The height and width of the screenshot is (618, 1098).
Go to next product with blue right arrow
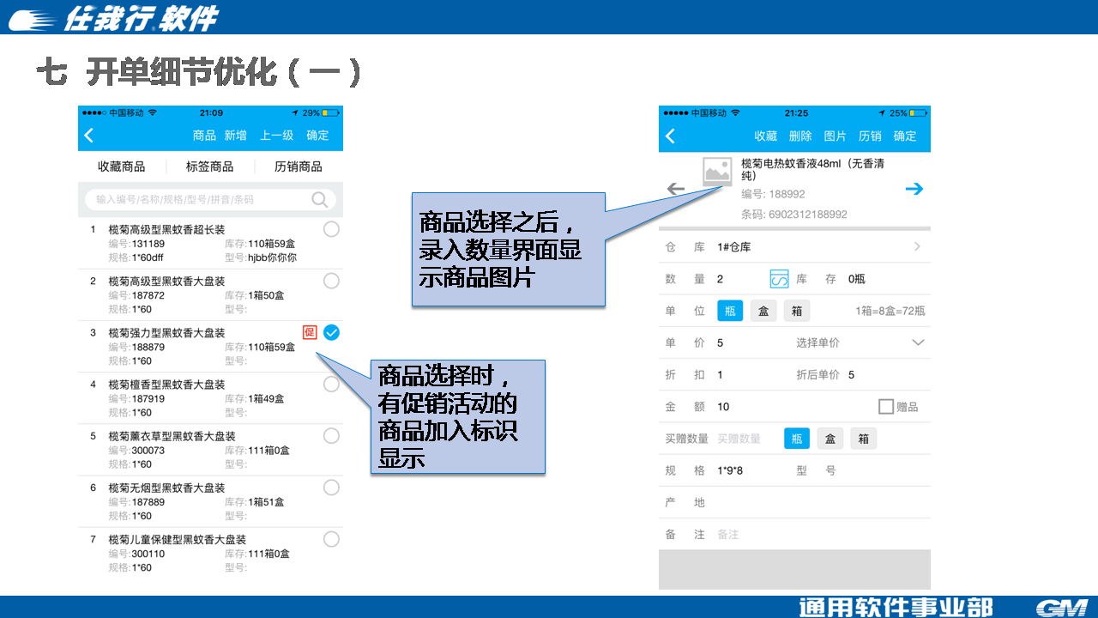pos(914,189)
